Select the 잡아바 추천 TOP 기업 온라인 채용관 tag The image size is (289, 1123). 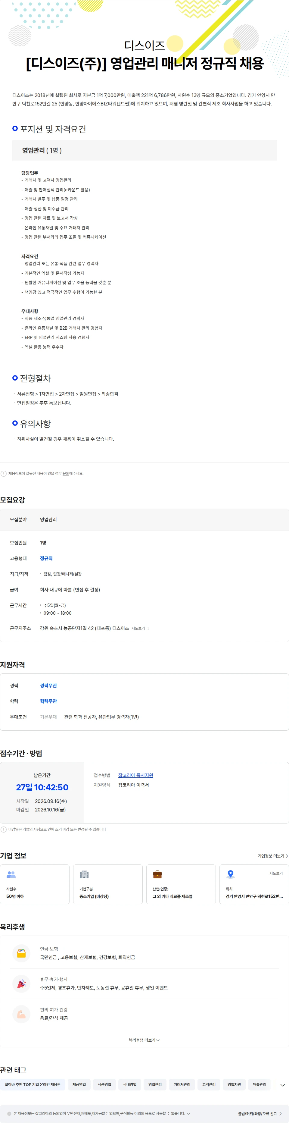[x=33, y=1085]
